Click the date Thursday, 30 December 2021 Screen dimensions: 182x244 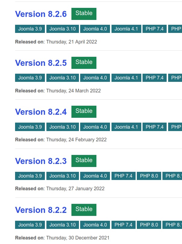click(78, 238)
